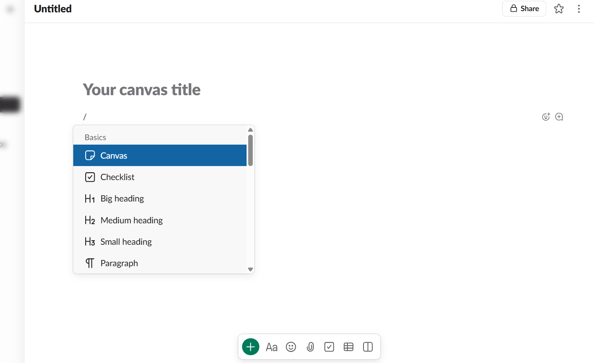Attach a file with the paperclip icon
Viewport: 594px width, 363px height.
click(310, 347)
